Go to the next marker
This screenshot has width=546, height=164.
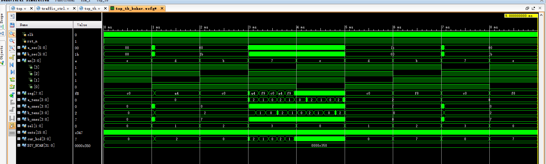(x=12, y=110)
